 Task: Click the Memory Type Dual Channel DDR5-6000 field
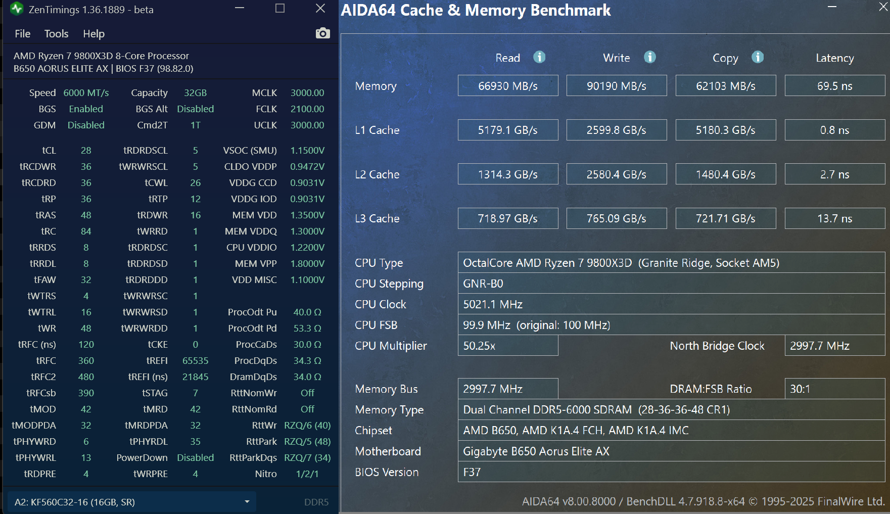pyautogui.click(x=672, y=409)
